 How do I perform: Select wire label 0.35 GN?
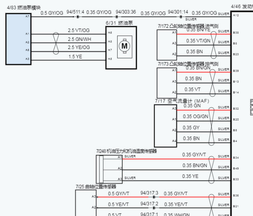(192, 106)
